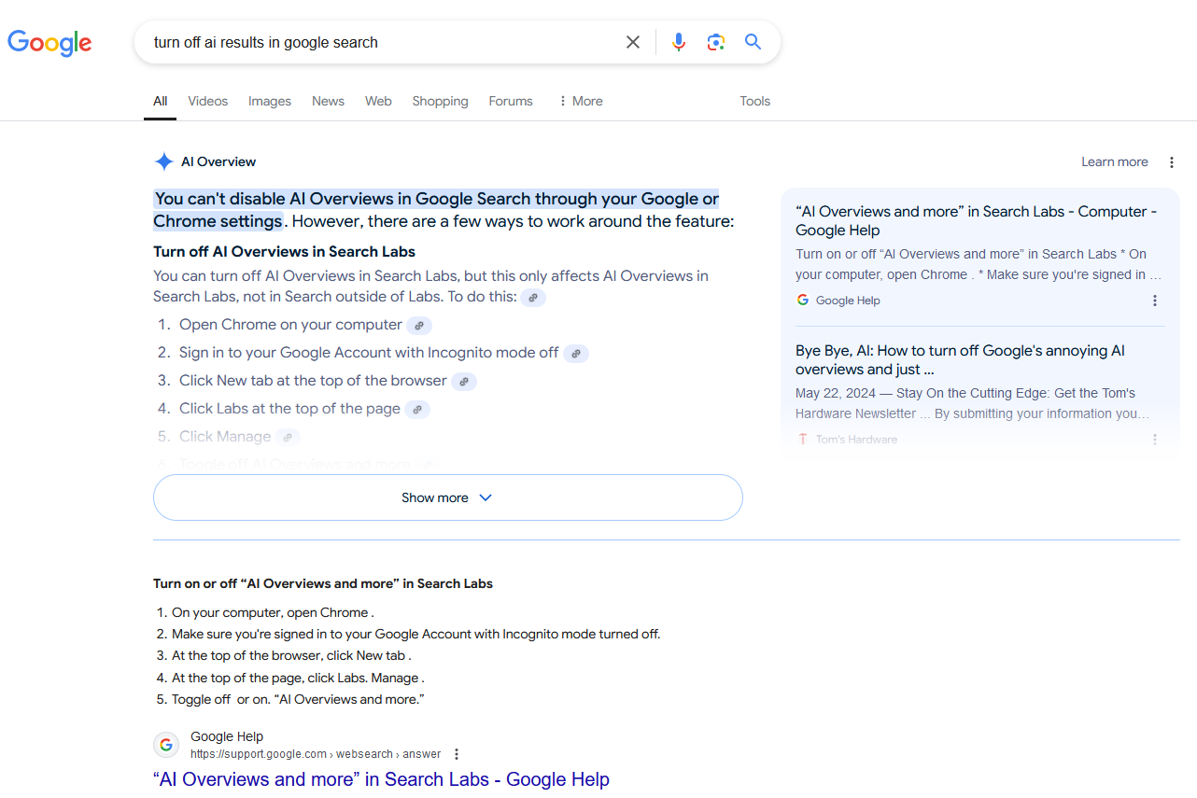Viewport: 1197px width, 798px height.
Task: Open link chip beside 'Click Manage'
Action: pos(289,438)
